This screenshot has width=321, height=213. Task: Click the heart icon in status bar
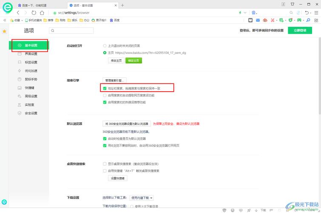pyautogui.click(x=241, y=210)
